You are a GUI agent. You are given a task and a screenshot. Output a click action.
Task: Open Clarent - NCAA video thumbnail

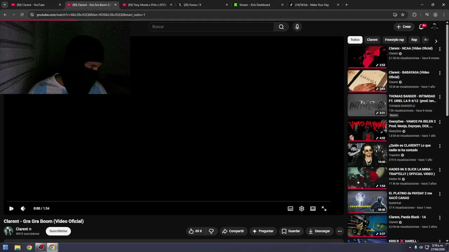click(x=367, y=57)
